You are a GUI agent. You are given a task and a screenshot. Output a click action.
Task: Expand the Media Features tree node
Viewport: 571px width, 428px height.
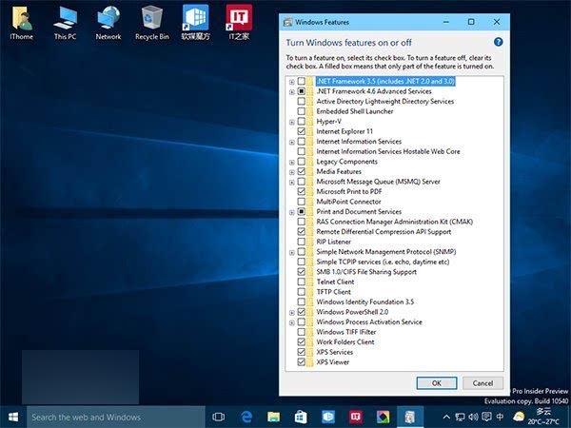click(x=291, y=171)
